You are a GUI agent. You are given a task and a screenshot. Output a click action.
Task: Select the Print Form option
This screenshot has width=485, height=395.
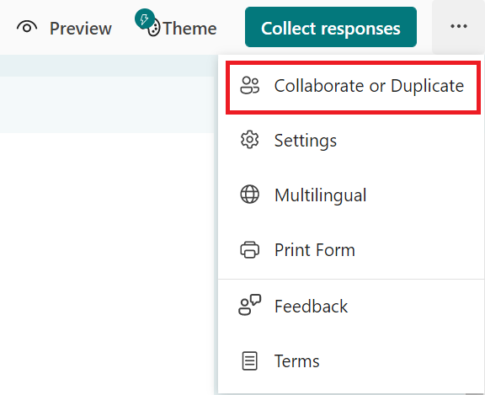point(351,249)
